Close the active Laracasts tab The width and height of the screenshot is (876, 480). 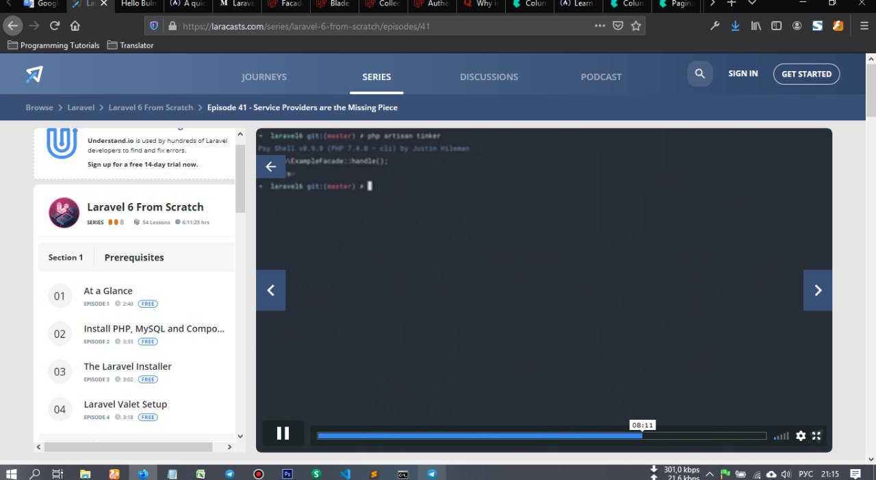click(x=104, y=3)
